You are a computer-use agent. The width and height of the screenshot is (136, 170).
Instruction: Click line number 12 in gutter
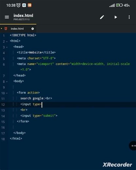coord(3,105)
